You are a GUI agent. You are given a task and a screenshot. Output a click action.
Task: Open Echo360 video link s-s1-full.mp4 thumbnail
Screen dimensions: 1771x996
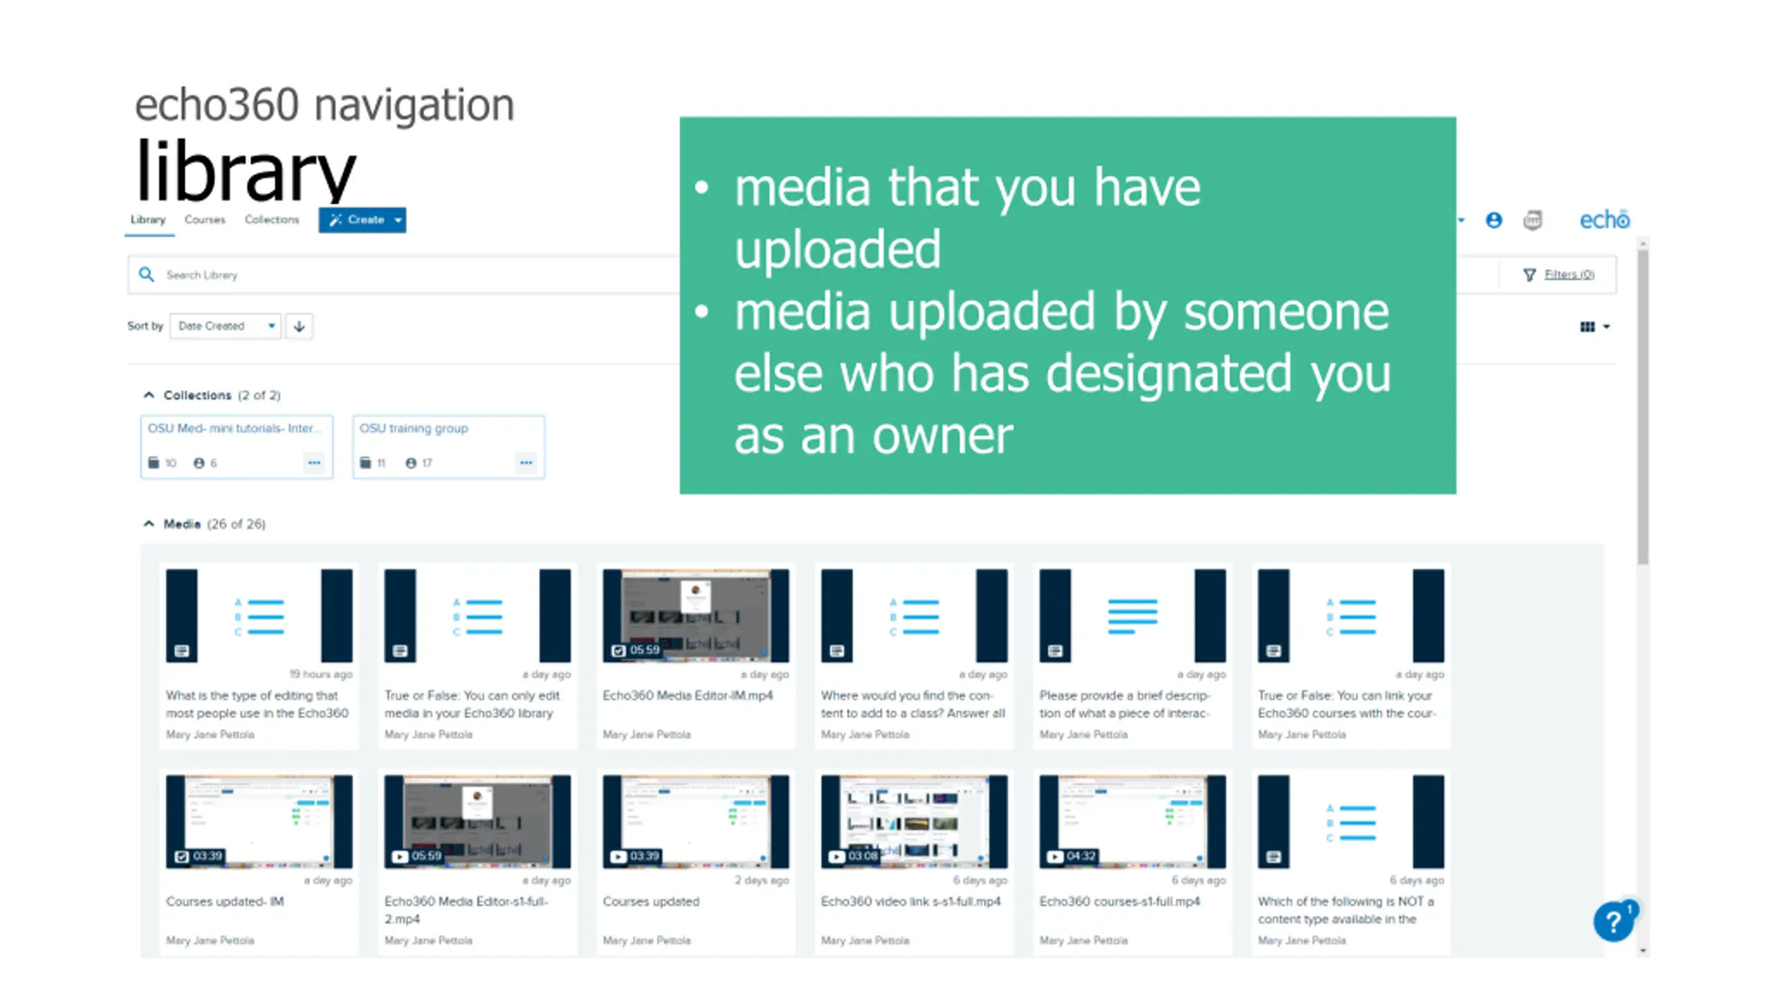[914, 822]
